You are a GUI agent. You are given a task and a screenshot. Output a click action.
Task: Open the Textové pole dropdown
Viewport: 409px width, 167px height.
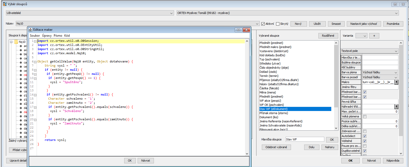[369, 51]
